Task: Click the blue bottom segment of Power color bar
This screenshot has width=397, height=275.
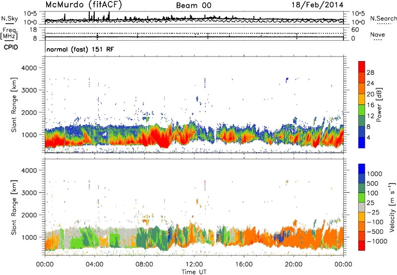Action: click(x=362, y=142)
